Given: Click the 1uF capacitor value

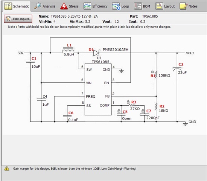Looking at the screenshot, I should 46,105.
